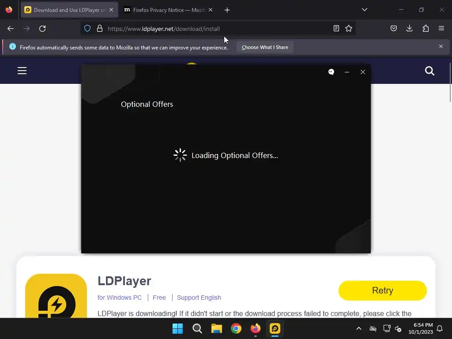
Task: Close the Download and Use LDPlayer tab
Action: pyautogui.click(x=111, y=10)
